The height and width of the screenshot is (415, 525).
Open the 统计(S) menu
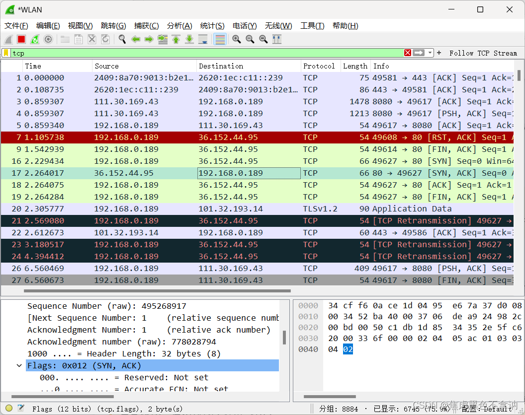pos(212,26)
